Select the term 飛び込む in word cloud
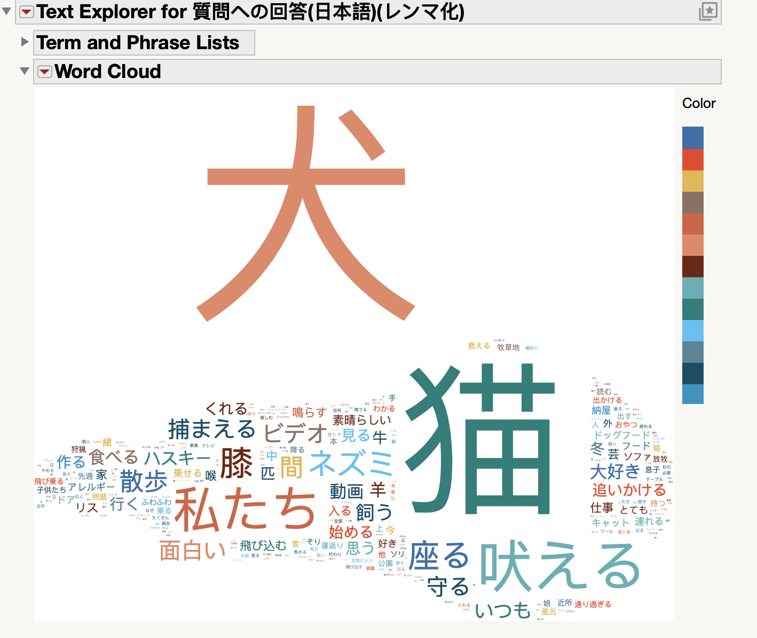Viewport: 757px width, 638px height. coord(263,546)
